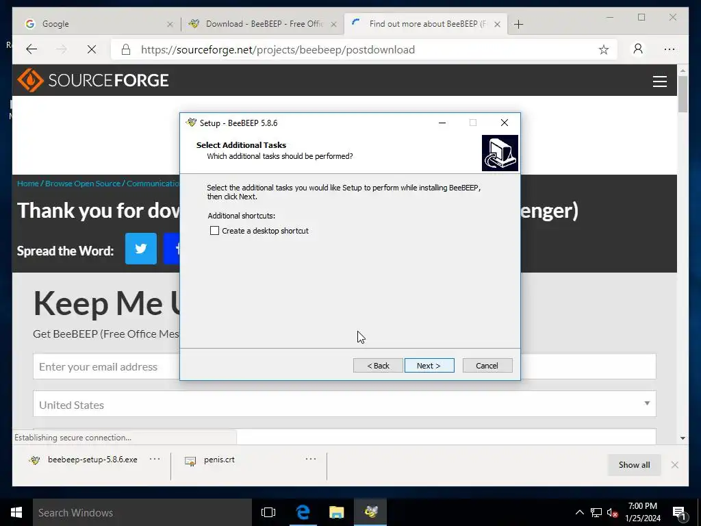Open the clock showing 7:00 PM
Viewport: 701px width, 526px height.
(643, 512)
